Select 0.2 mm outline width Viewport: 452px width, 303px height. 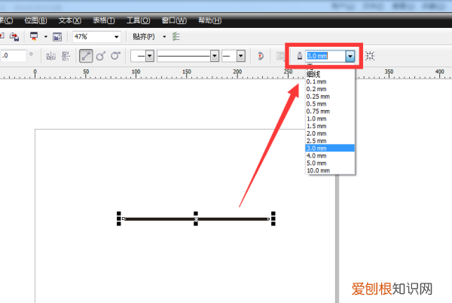click(330, 89)
